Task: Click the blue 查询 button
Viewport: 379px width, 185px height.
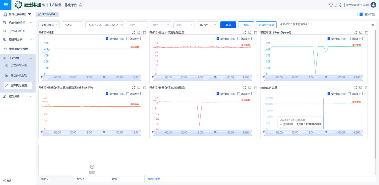Action: point(228,25)
